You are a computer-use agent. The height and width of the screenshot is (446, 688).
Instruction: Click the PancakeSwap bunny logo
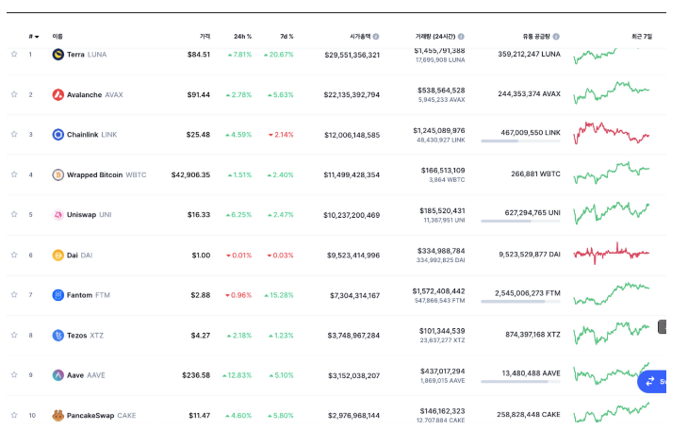(x=57, y=415)
